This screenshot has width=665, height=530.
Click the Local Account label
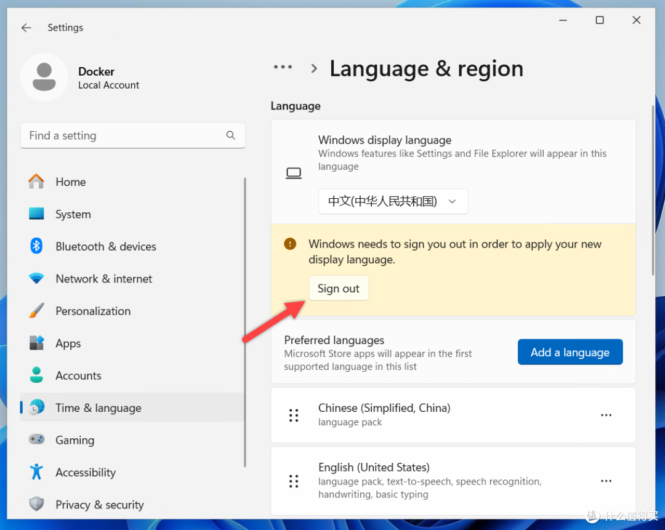pos(108,85)
